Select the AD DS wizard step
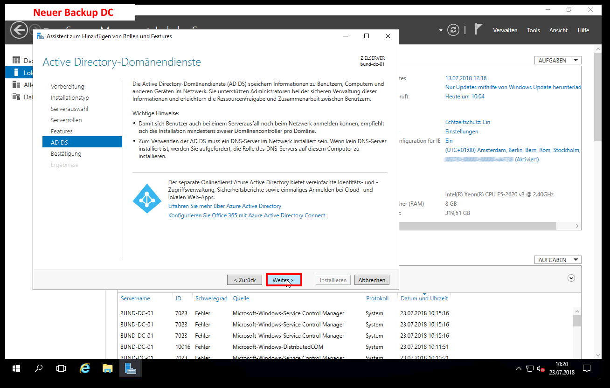 tap(82, 142)
